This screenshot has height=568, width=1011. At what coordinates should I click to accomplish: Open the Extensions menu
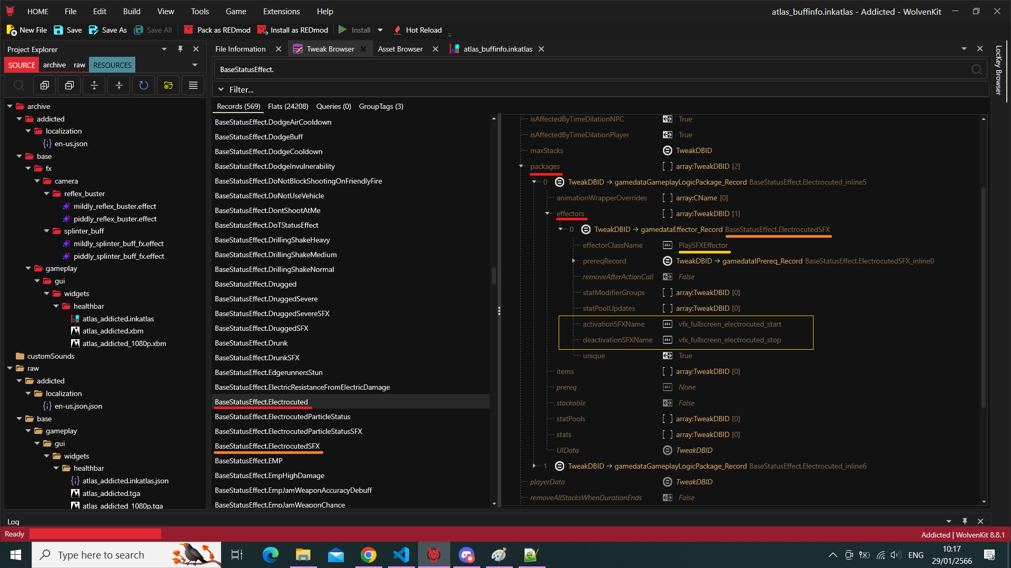(x=281, y=11)
